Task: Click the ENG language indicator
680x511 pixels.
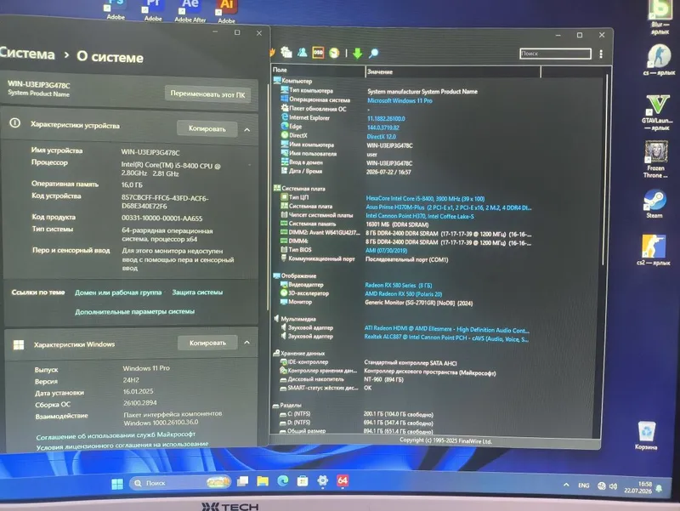Action: pyautogui.click(x=584, y=485)
